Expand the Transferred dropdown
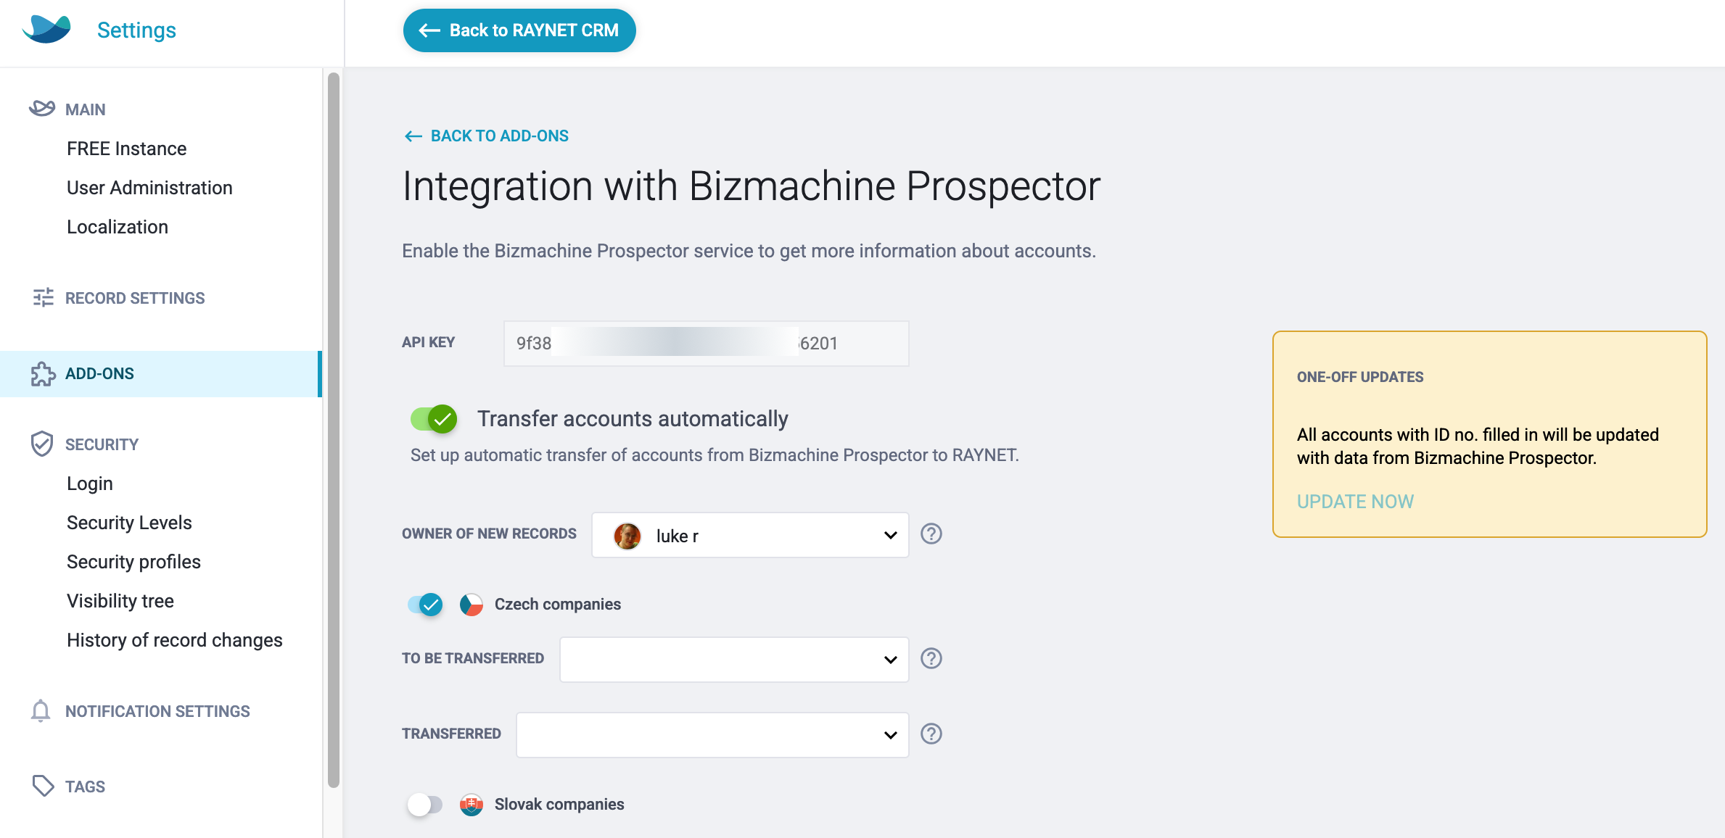This screenshot has height=838, width=1725. [712, 735]
